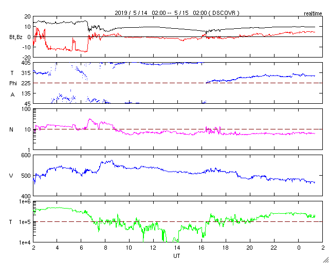Click the '600' tick on the V panel
The height and width of the screenshot is (263, 329).
pos(27,156)
